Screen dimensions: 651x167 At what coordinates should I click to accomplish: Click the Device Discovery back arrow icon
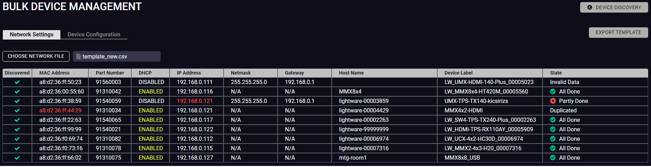[x=590, y=7]
